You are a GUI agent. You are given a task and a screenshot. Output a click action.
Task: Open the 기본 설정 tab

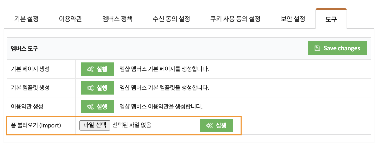pyautogui.click(x=26, y=19)
